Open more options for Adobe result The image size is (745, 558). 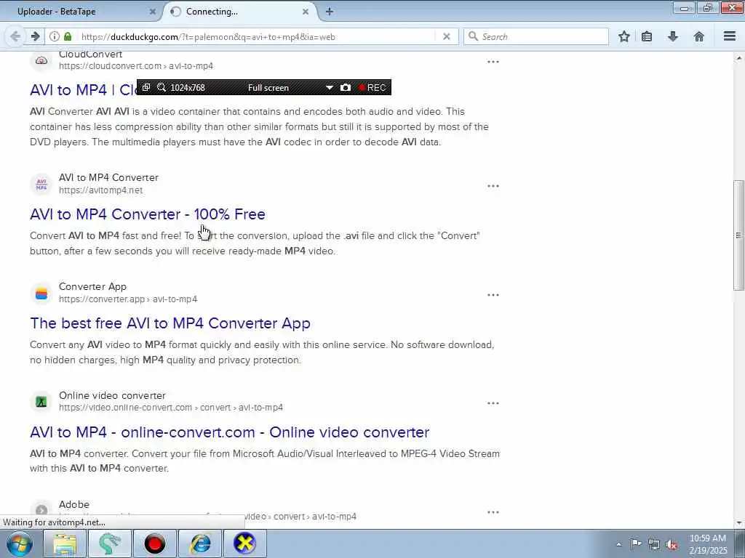(x=493, y=512)
